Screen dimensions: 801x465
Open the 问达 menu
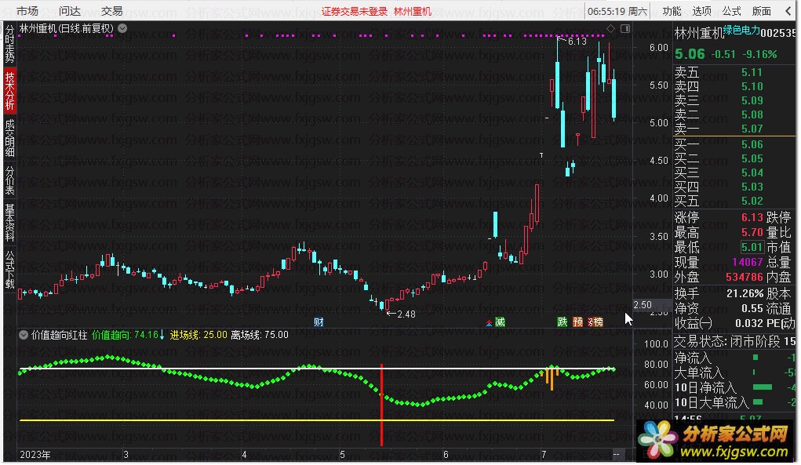pos(70,11)
